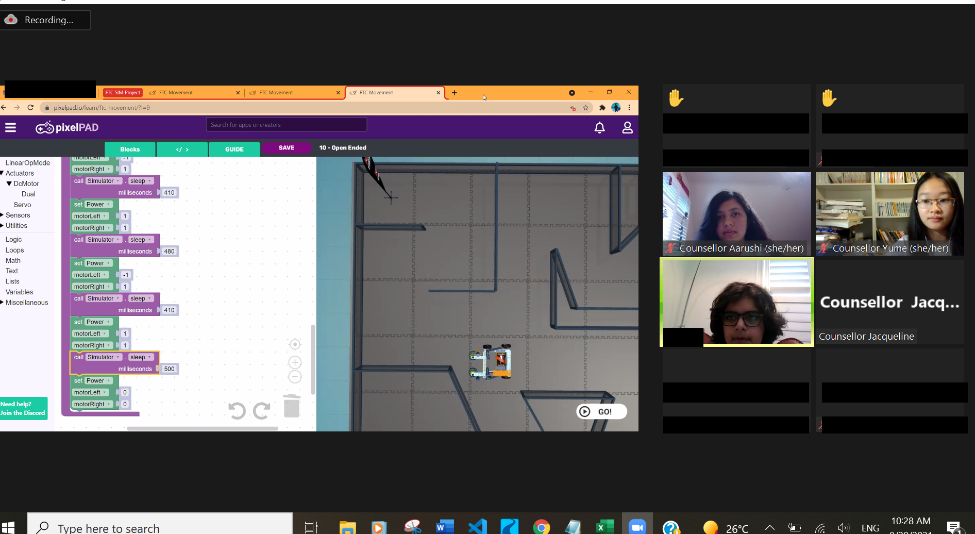Open notifications bell in pixelPAD

599,127
